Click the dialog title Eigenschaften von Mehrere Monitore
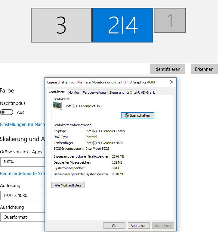 point(101,82)
